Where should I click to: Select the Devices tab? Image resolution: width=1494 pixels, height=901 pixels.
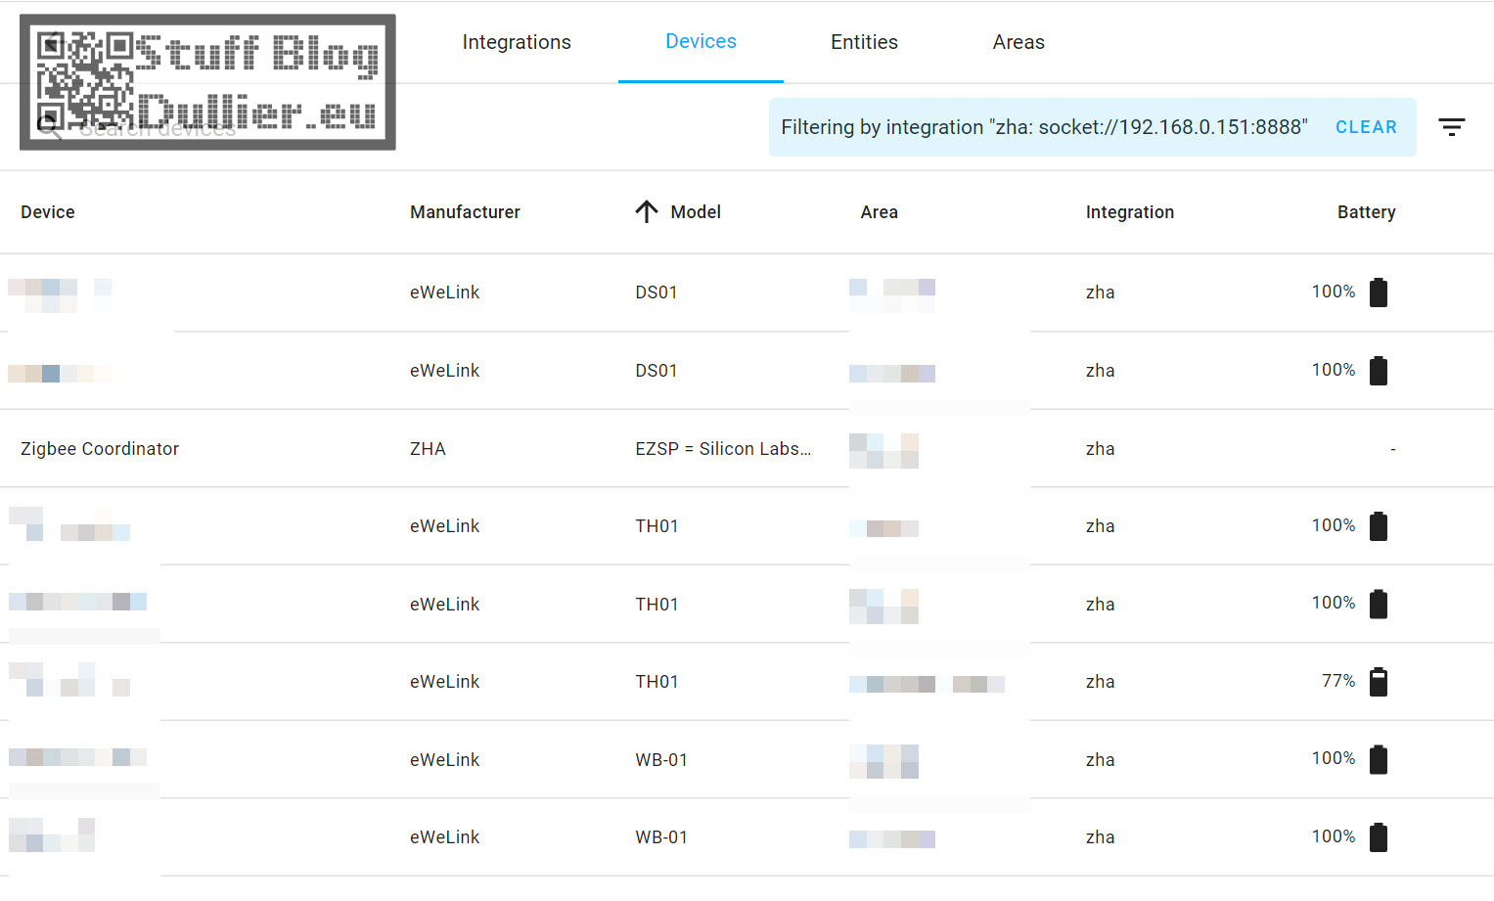point(701,41)
